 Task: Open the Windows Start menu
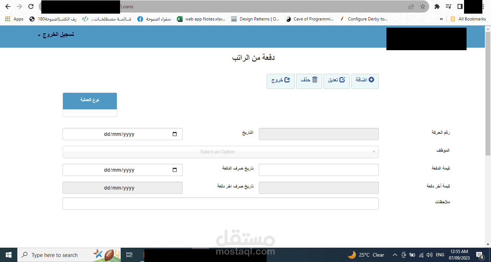9,255
